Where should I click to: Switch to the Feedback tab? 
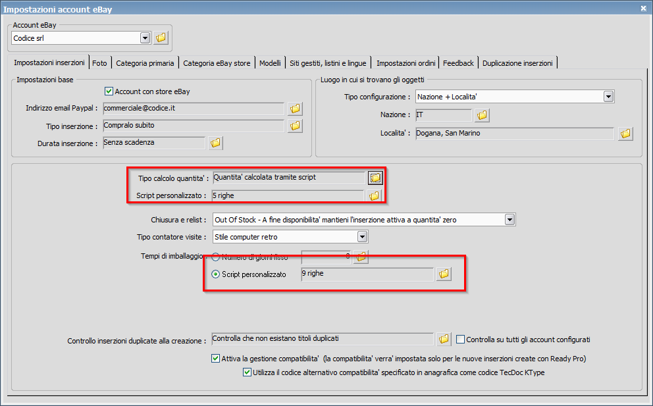pos(458,63)
